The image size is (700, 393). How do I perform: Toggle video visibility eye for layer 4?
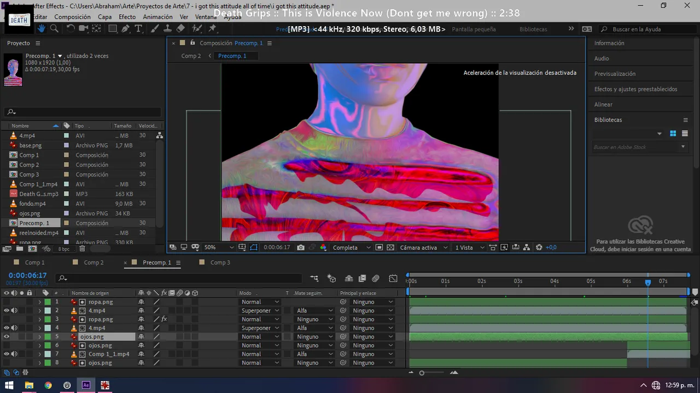click(7, 328)
